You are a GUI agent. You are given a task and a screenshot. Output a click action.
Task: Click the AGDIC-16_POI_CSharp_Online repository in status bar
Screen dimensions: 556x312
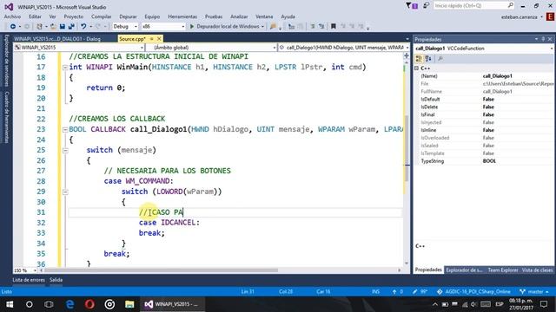(474, 292)
